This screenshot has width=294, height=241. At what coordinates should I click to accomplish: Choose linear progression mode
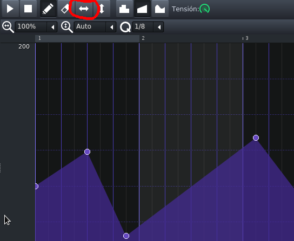point(142,9)
